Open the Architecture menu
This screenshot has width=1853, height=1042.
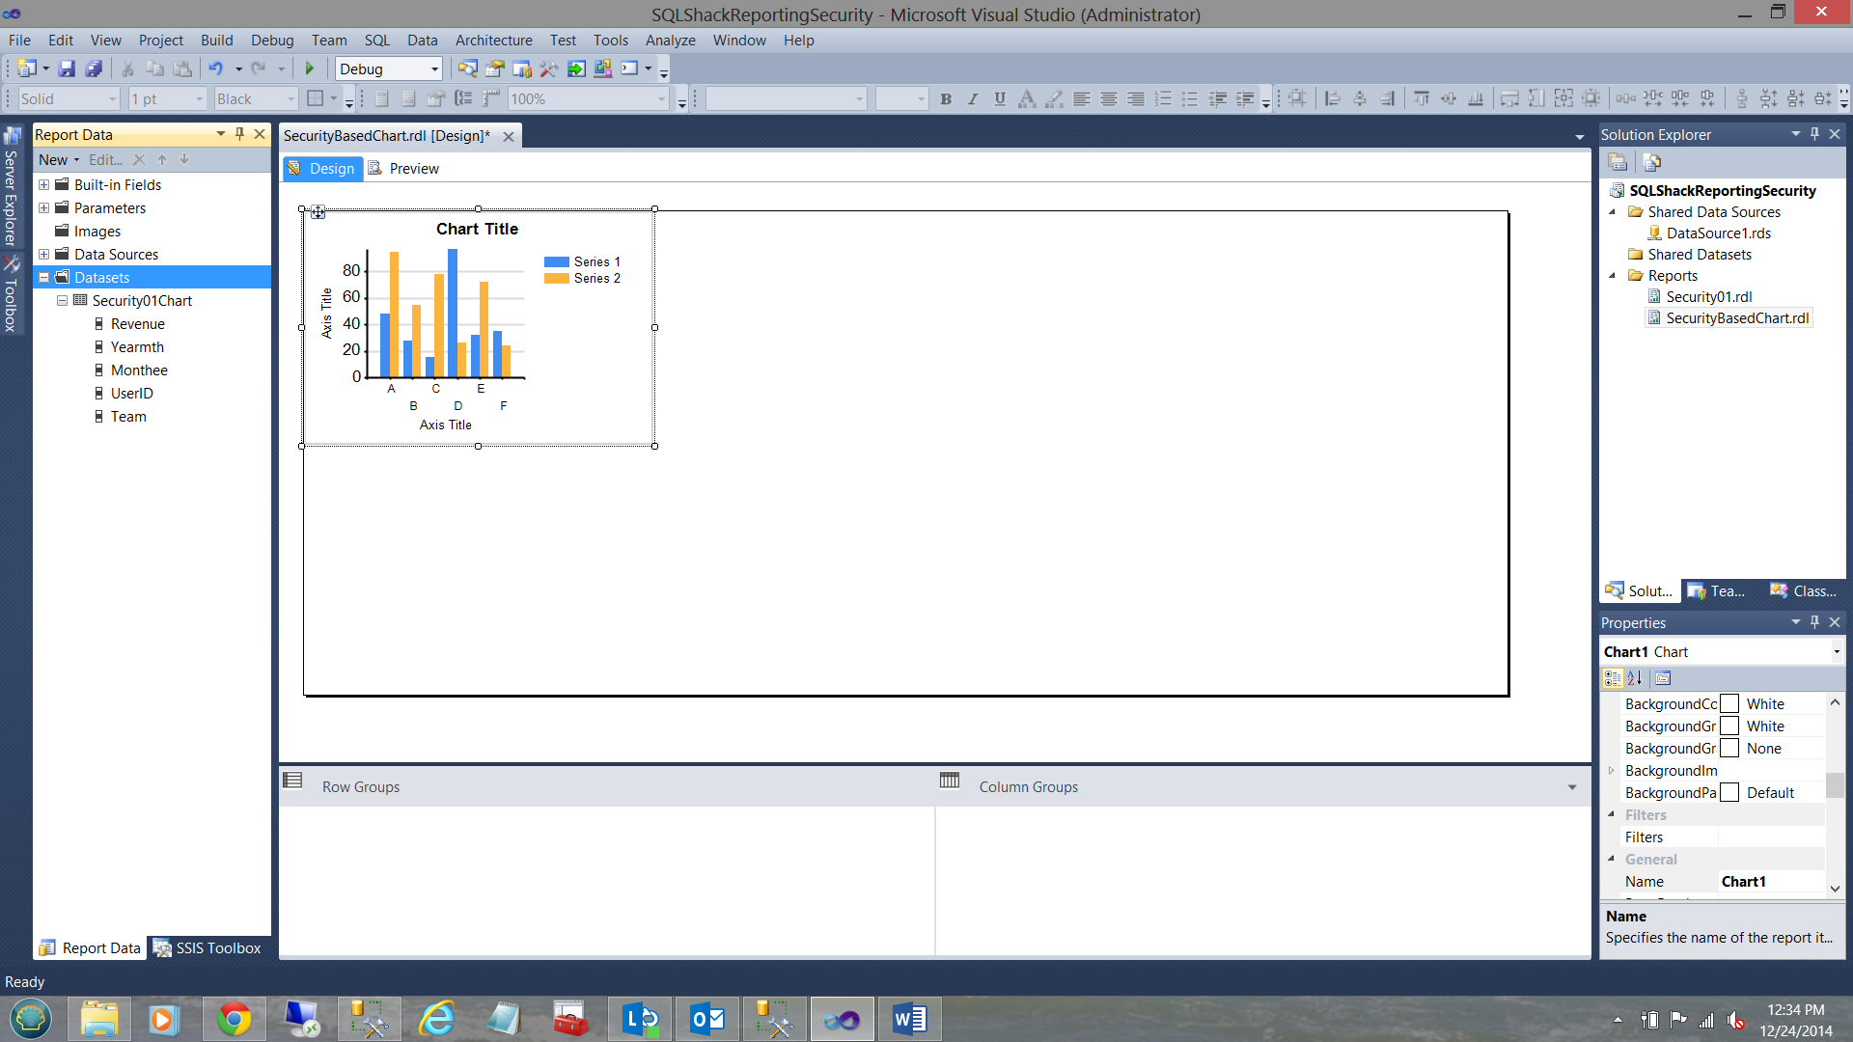coord(493,40)
